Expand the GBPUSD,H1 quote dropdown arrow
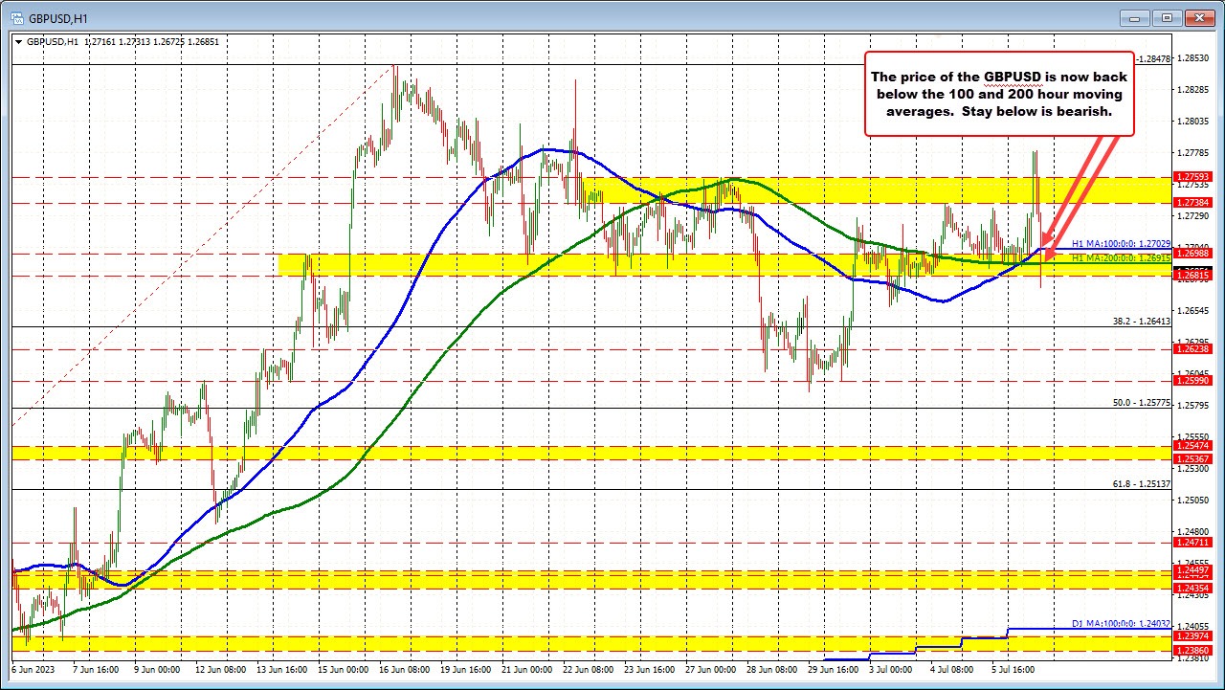1225x690 pixels. pos(19,42)
